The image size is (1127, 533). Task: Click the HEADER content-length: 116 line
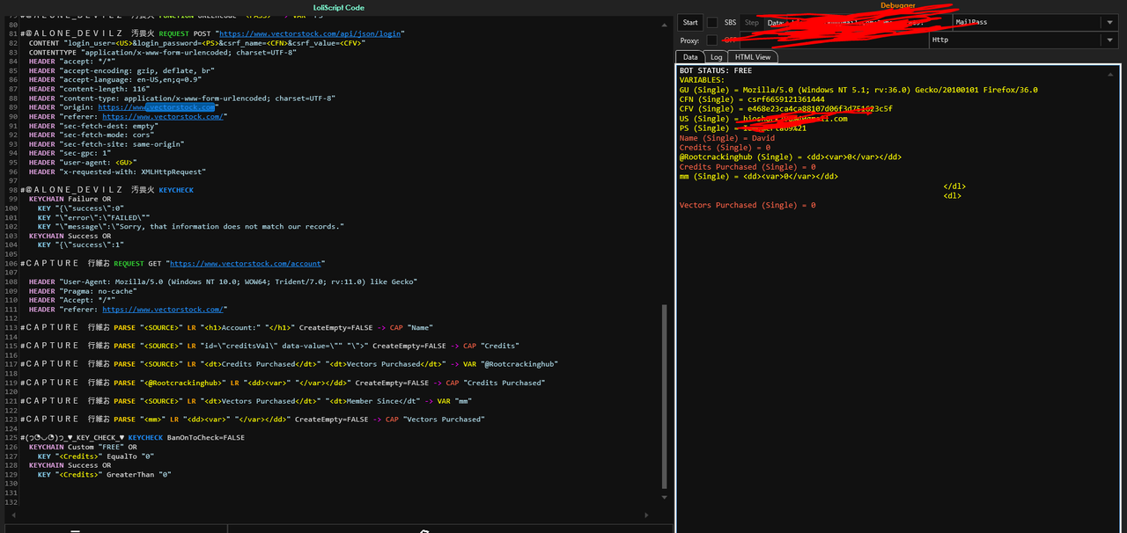click(91, 89)
